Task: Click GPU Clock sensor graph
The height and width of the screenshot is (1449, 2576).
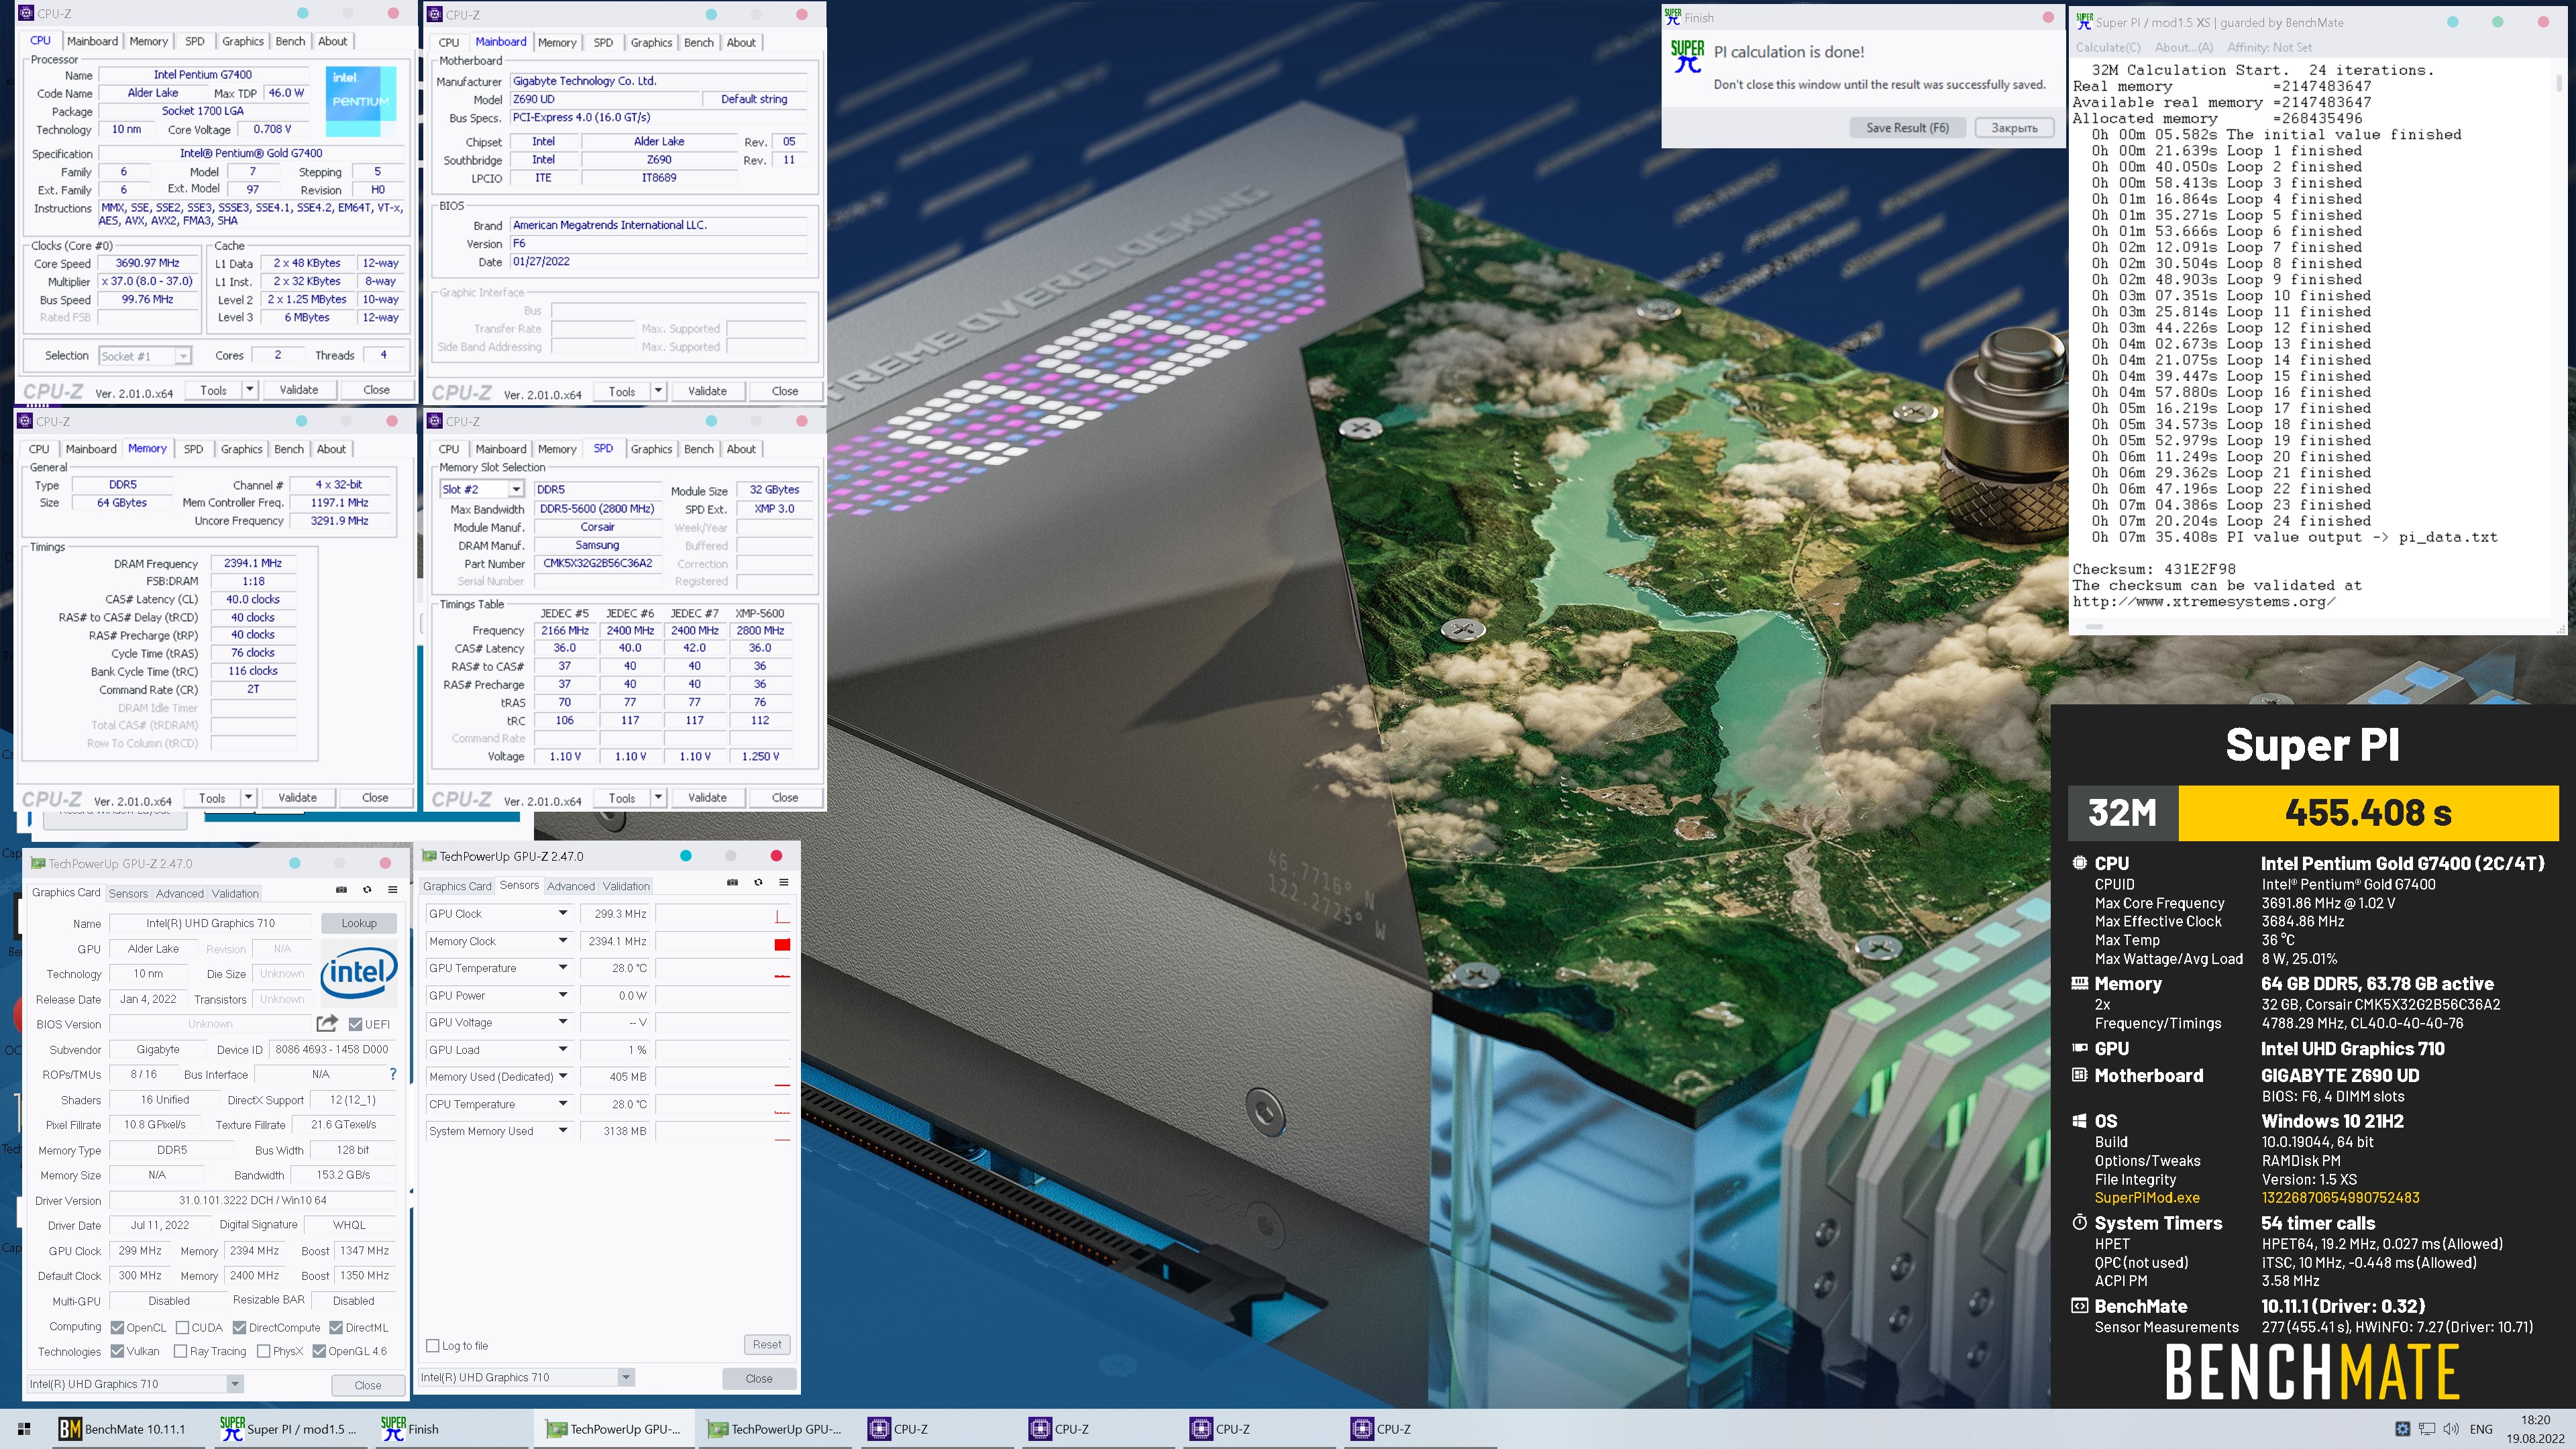Action: [723, 913]
